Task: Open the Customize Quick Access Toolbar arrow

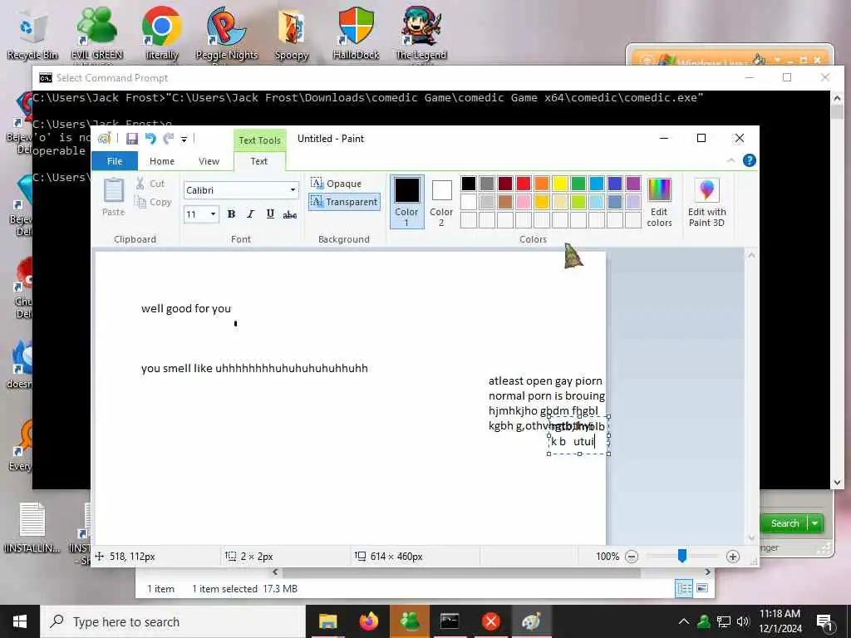Action: tap(184, 140)
